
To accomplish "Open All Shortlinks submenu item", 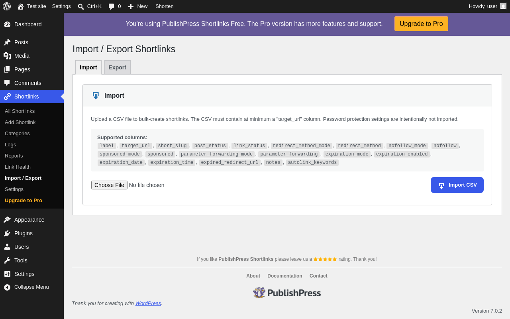I will click(20, 111).
